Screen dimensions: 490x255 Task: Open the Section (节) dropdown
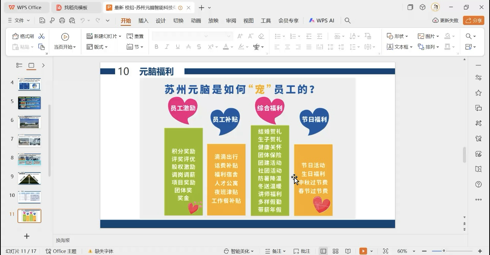click(x=135, y=47)
